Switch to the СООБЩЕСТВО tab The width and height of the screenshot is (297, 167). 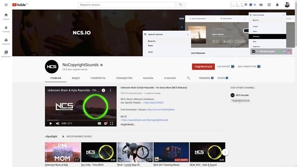pos(124,78)
